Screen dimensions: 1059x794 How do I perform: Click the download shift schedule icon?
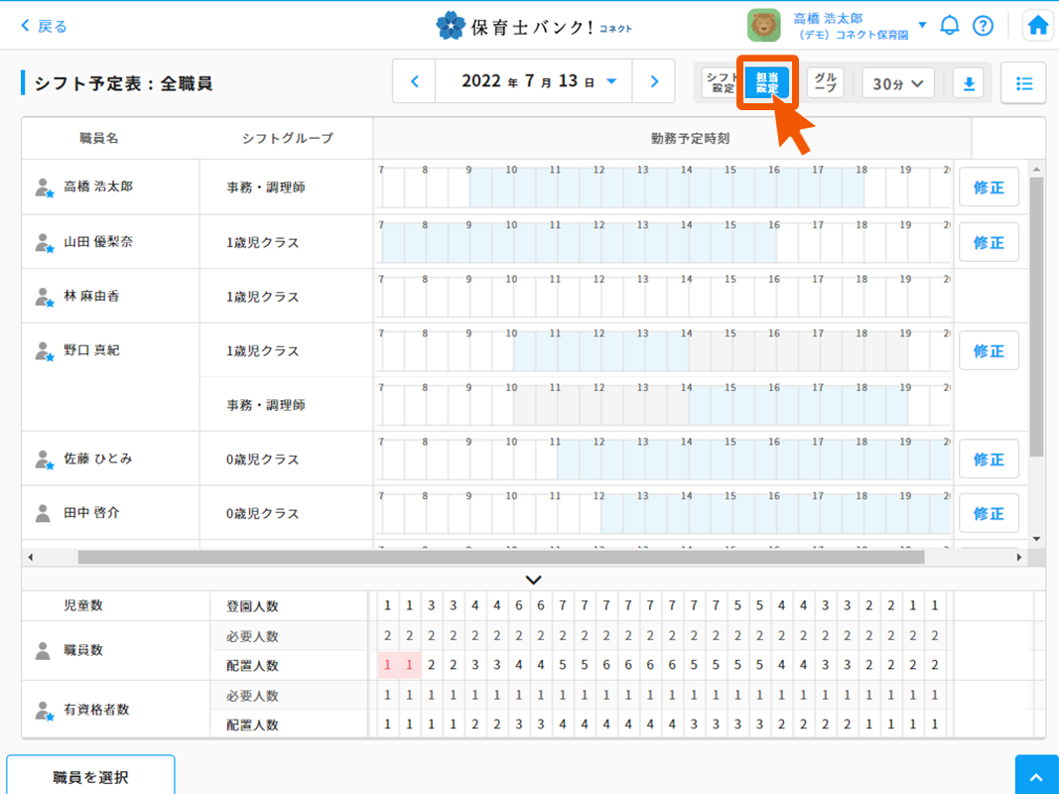click(969, 84)
